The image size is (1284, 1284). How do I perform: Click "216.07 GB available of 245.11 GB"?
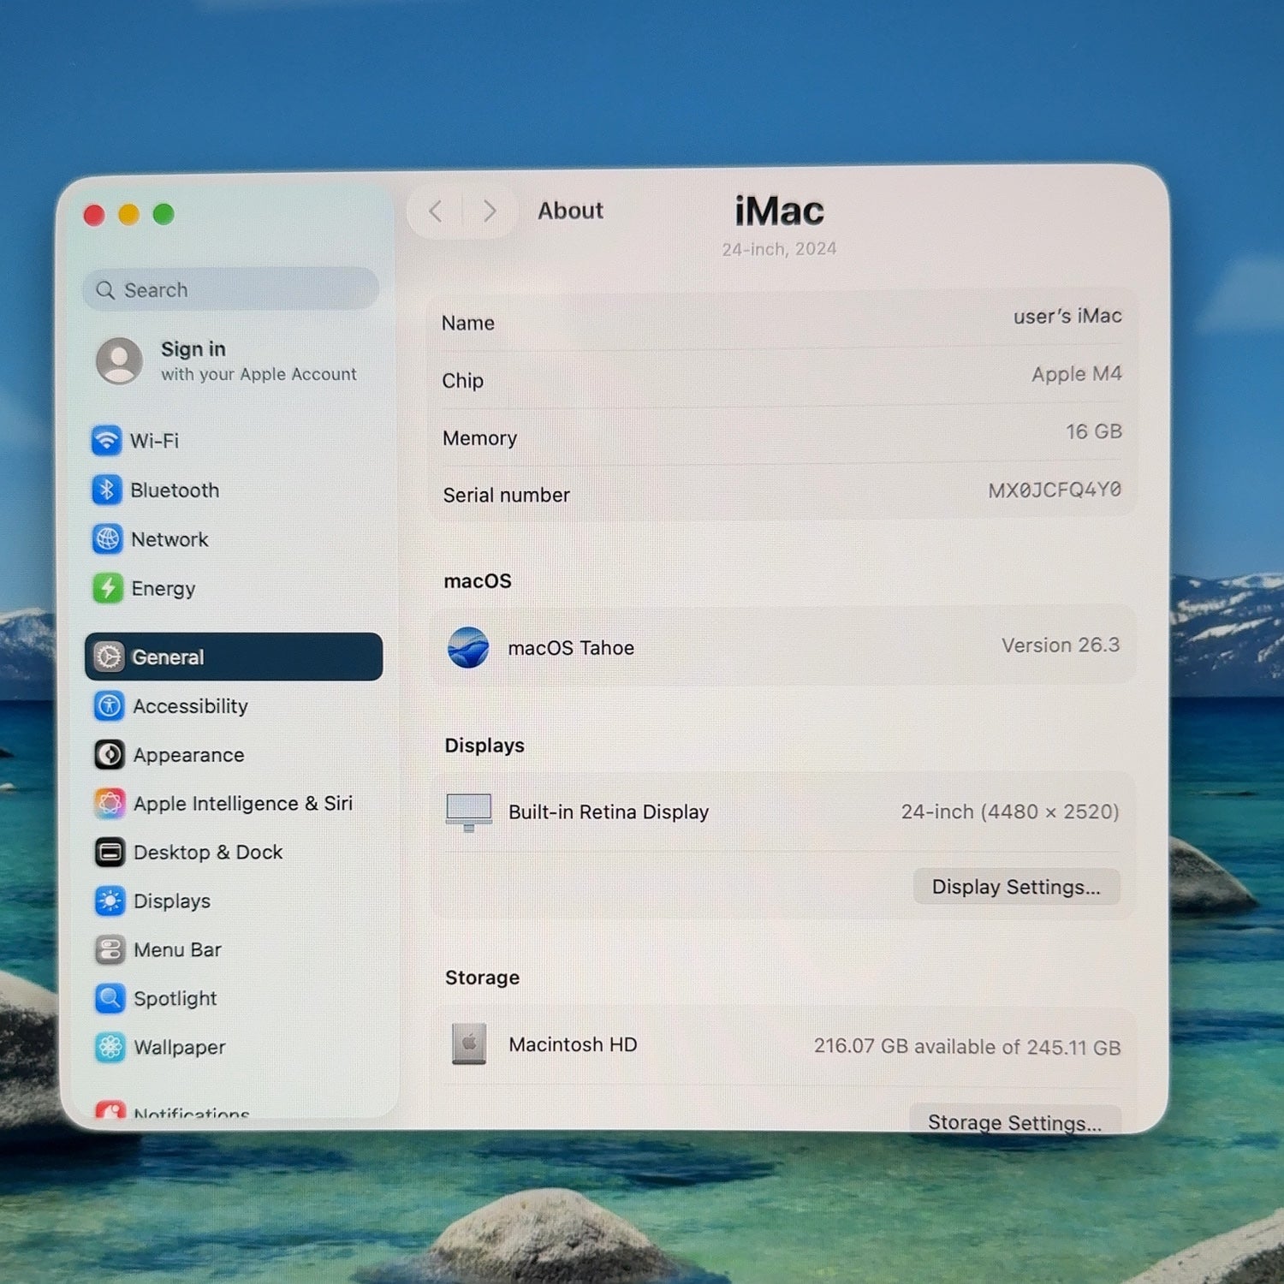click(x=967, y=1047)
